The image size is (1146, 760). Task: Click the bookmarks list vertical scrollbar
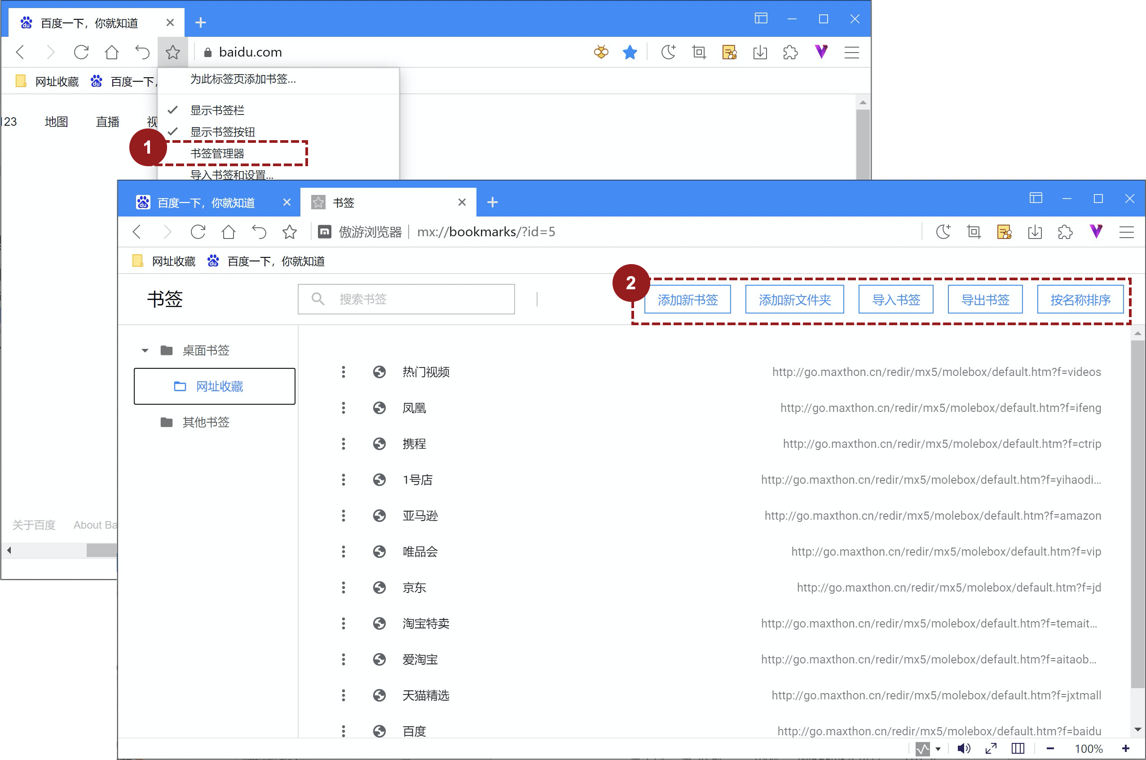1137,514
